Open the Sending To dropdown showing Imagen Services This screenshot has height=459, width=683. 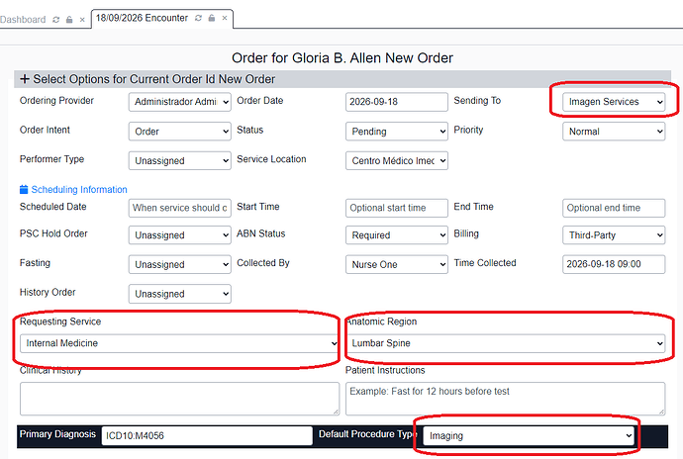pyautogui.click(x=614, y=102)
